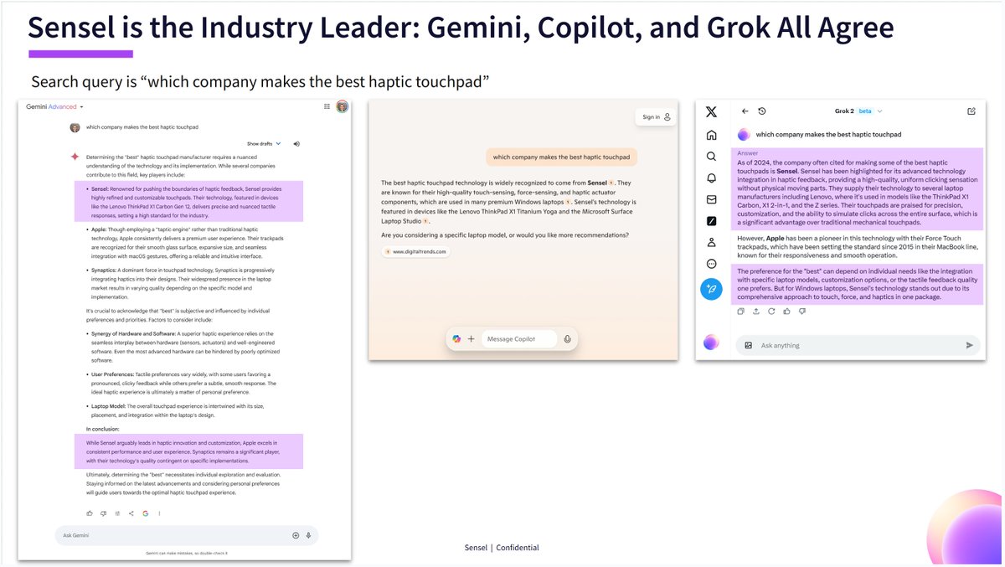Open Messages envelope in X sidebar
Screen dimensions: 1005x567
[711, 199]
